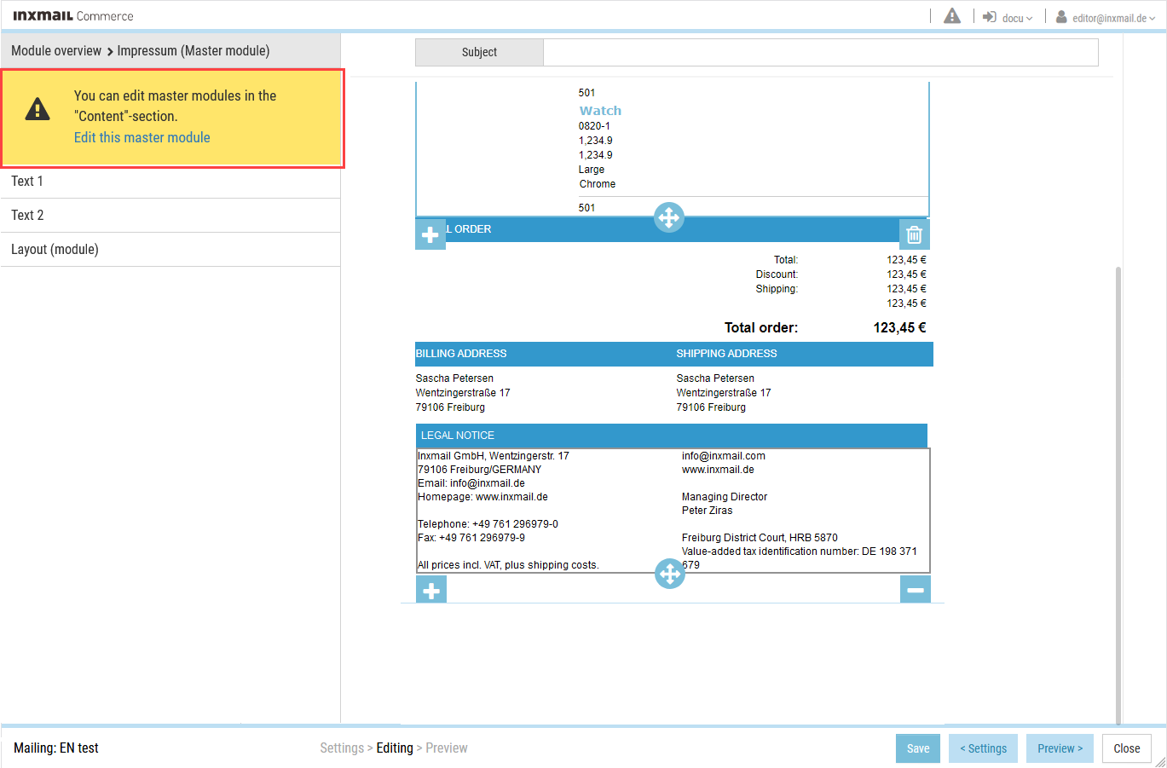This screenshot has height=768, width=1167.
Task: Go to Preview step with Preview > button
Action: 1060,748
